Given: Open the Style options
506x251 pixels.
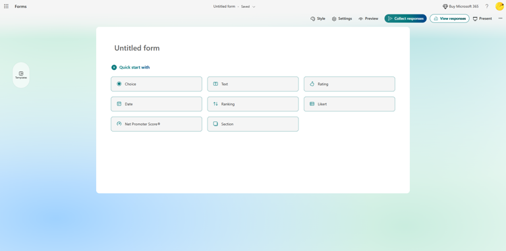Looking at the screenshot, I should [318, 18].
